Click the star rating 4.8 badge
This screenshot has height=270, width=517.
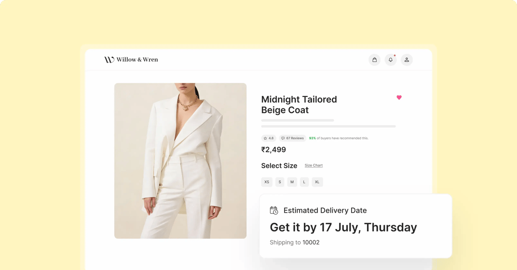pos(269,138)
